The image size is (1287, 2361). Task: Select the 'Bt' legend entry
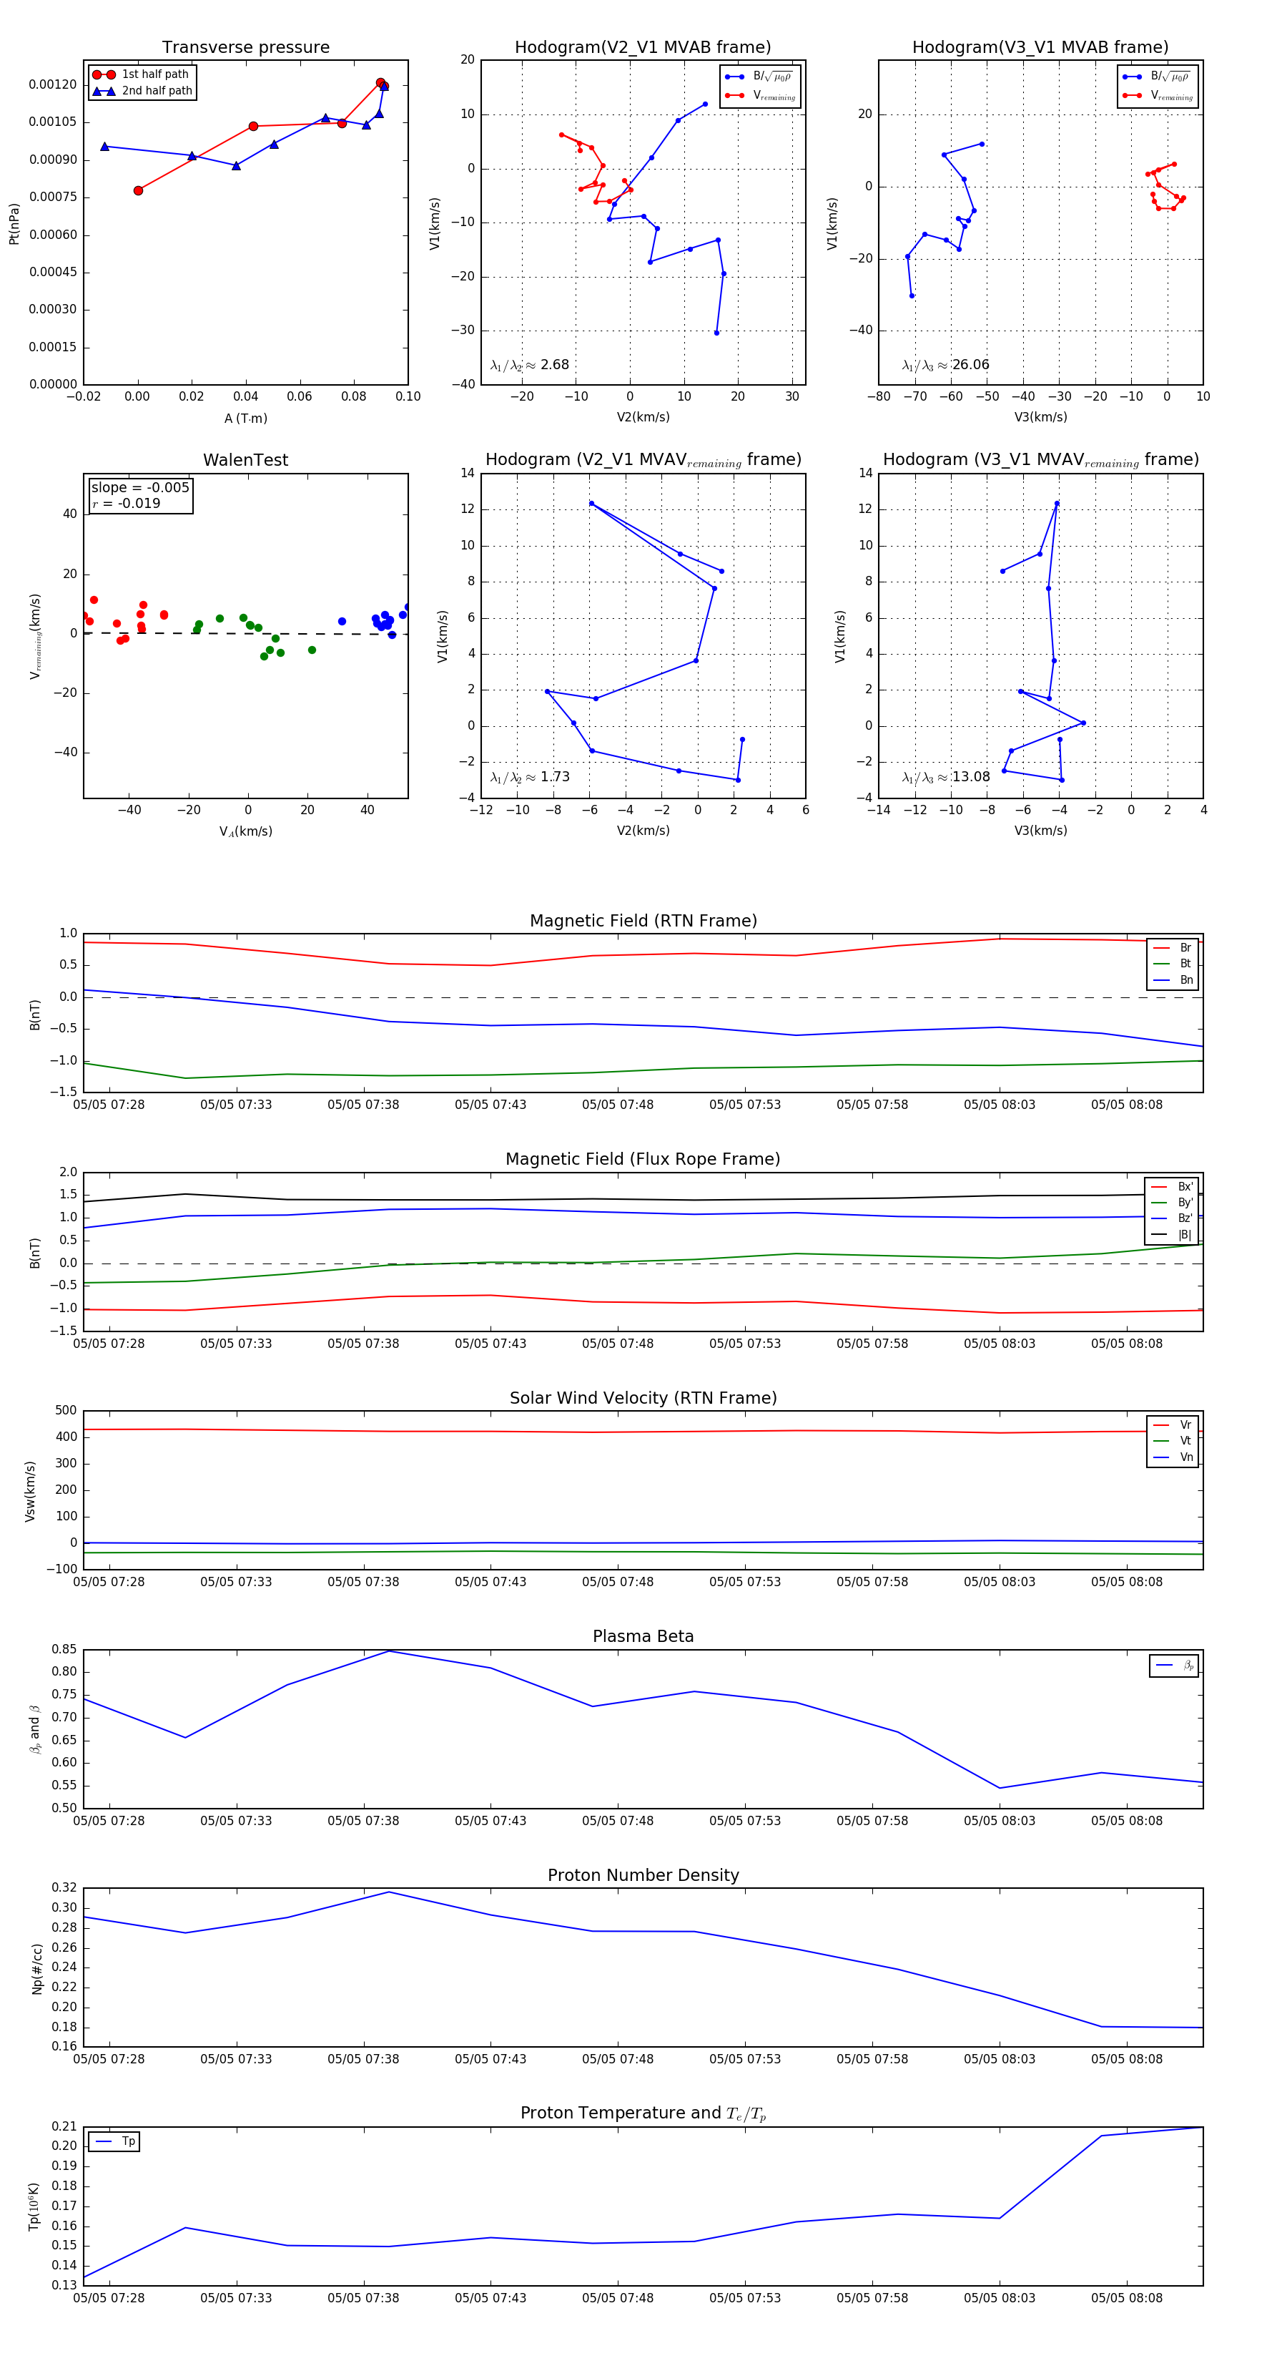coord(1173,963)
